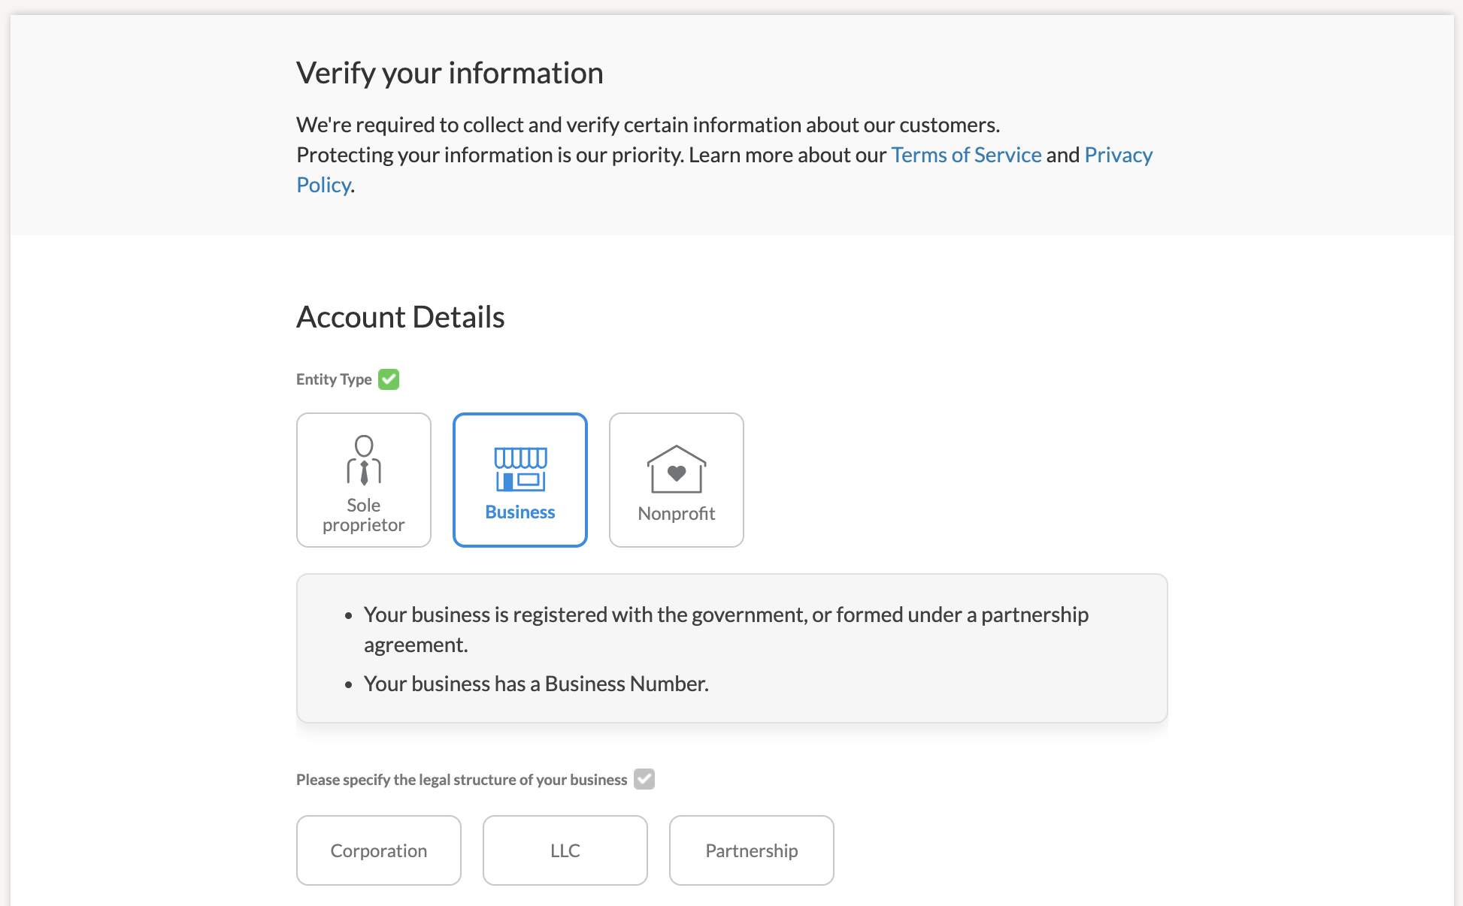Click the "Verify your information" heading
The height and width of the screenshot is (906, 1463).
click(x=450, y=74)
